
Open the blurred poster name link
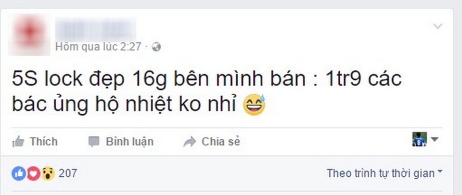(x=96, y=28)
